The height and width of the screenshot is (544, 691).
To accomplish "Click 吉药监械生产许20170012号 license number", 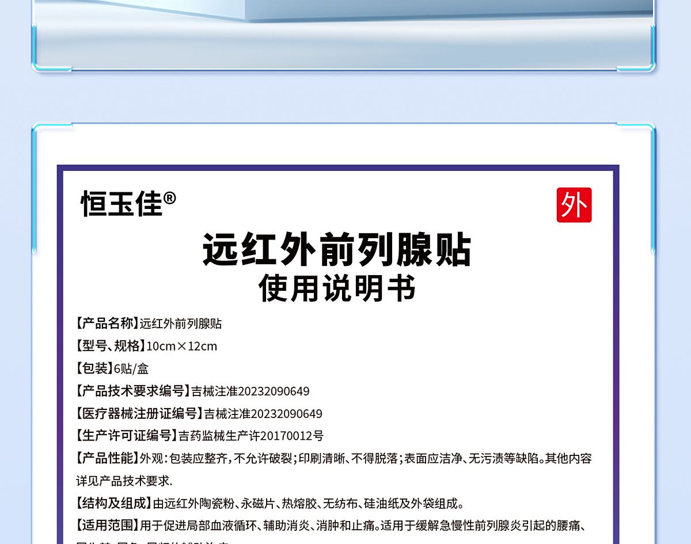I will pyautogui.click(x=251, y=436).
